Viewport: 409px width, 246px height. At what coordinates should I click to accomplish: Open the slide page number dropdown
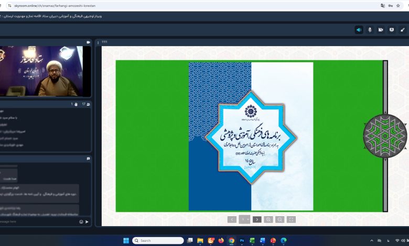pos(244,219)
